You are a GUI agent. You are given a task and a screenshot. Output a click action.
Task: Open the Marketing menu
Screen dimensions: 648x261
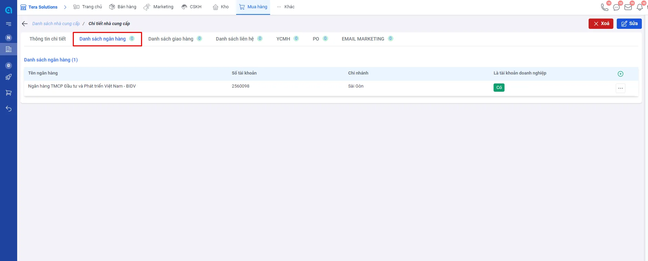point(159,7)
